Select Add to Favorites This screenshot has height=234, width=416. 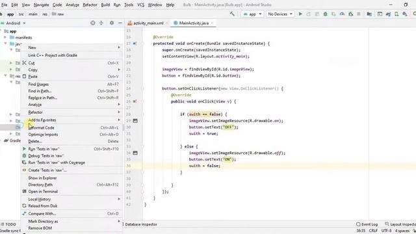point(71,120)
